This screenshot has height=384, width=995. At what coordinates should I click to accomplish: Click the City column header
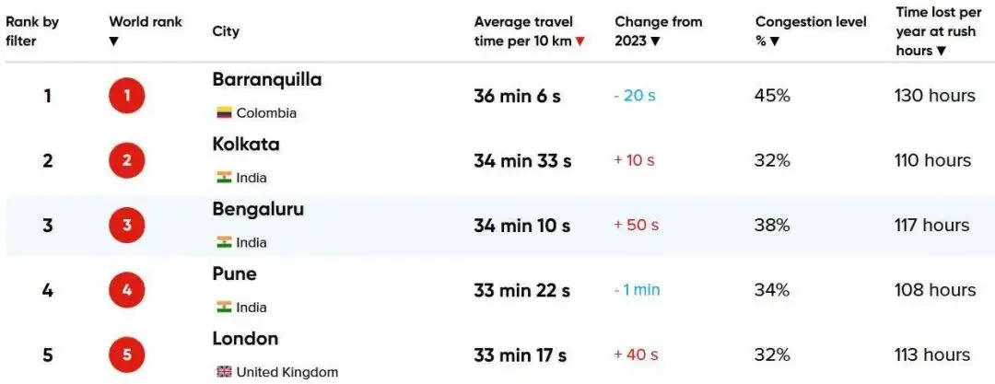pos(226,31)
